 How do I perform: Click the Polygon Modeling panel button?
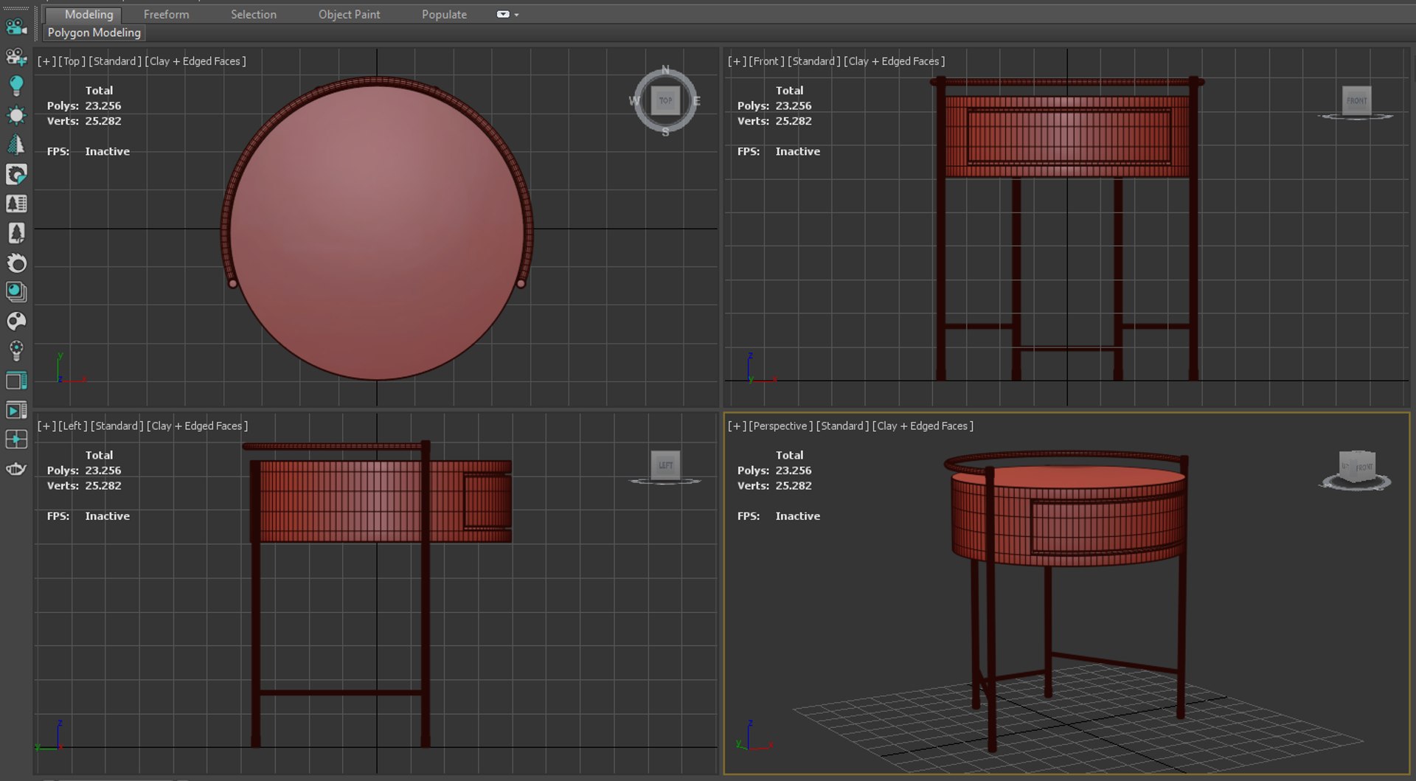94,32
